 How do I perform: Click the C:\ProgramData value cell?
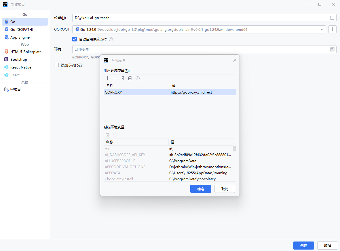201,161
